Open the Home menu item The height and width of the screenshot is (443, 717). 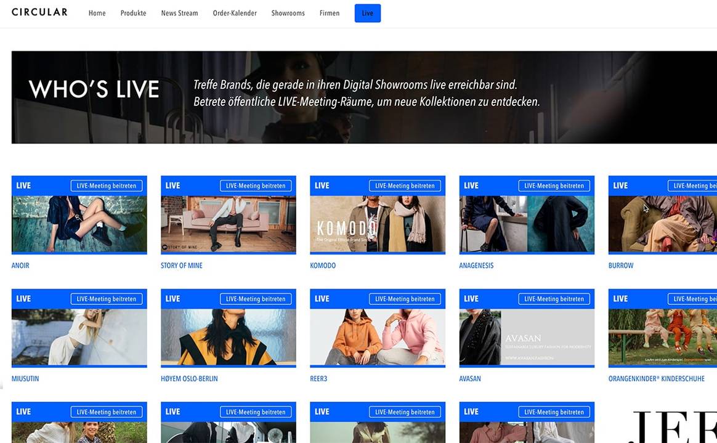point(97,12)
